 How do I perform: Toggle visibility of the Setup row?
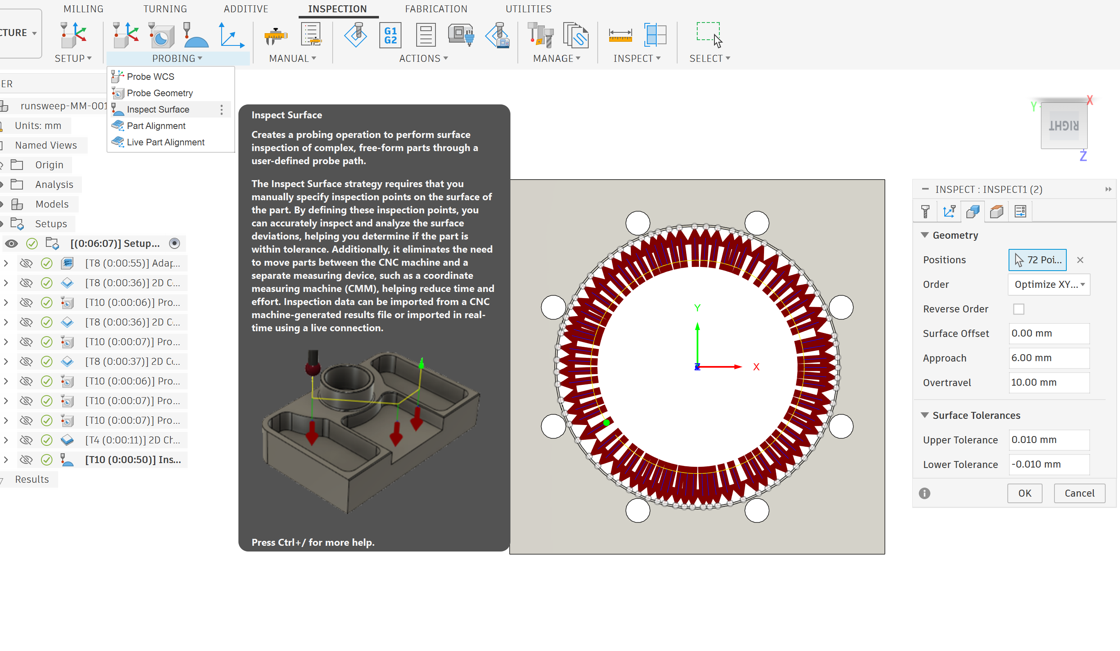click(11, 243)
